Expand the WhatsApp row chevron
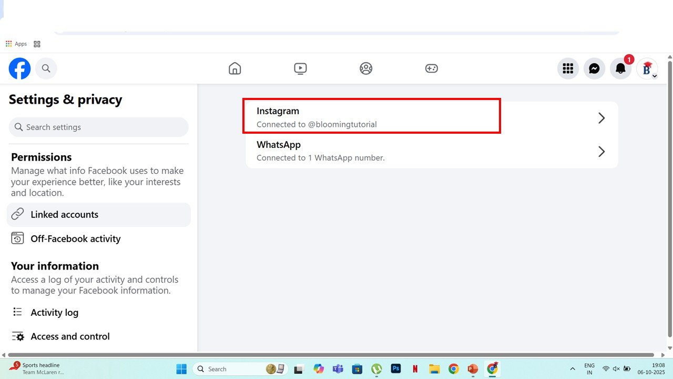The image size is (673, 379). pos(601,152)
